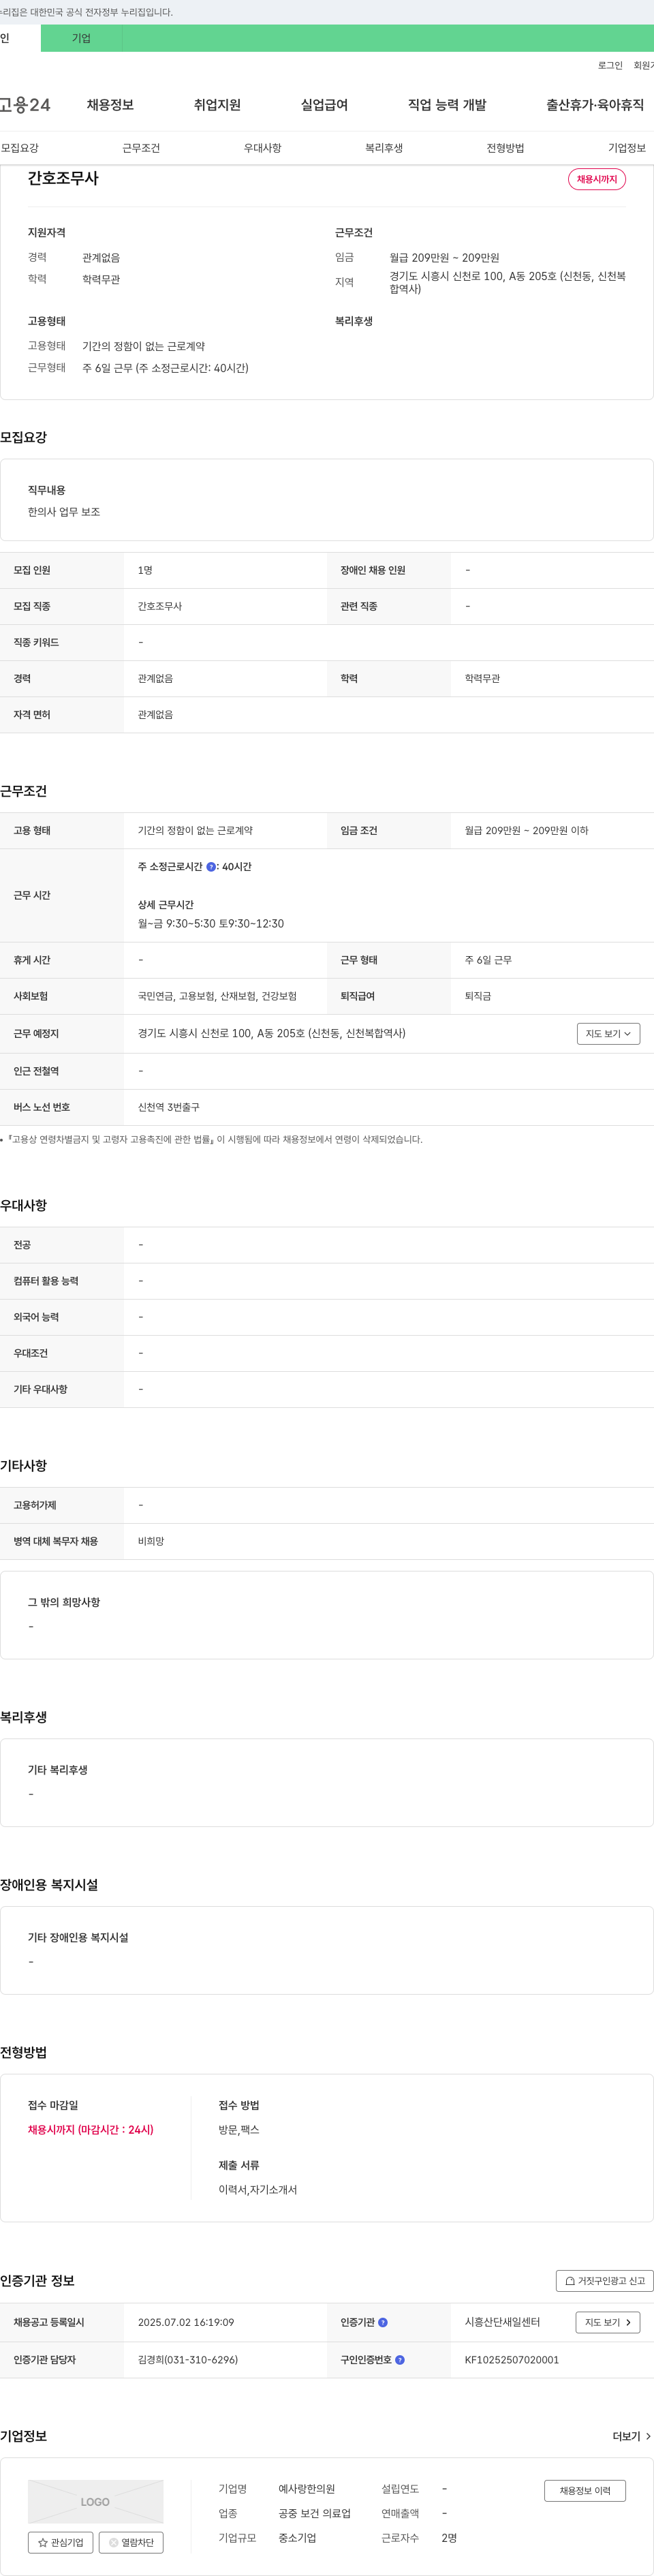
Task: Select the job title 간호조무사
Action: (63, 178)
